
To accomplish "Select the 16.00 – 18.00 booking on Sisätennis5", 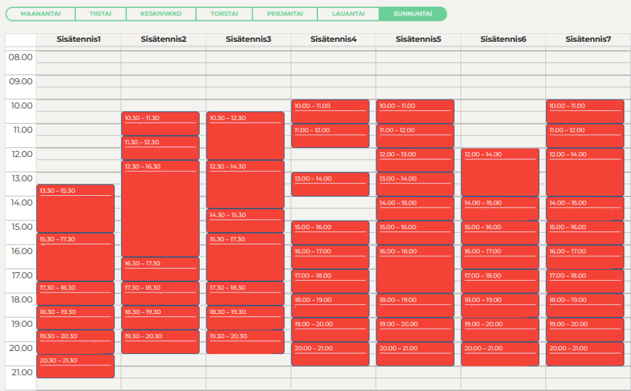I will click(x=415, y=270).
